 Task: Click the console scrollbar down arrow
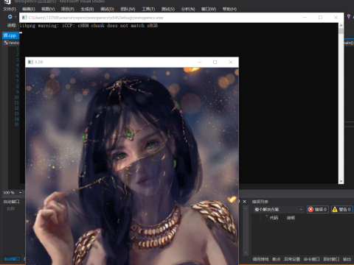[341, 181]
